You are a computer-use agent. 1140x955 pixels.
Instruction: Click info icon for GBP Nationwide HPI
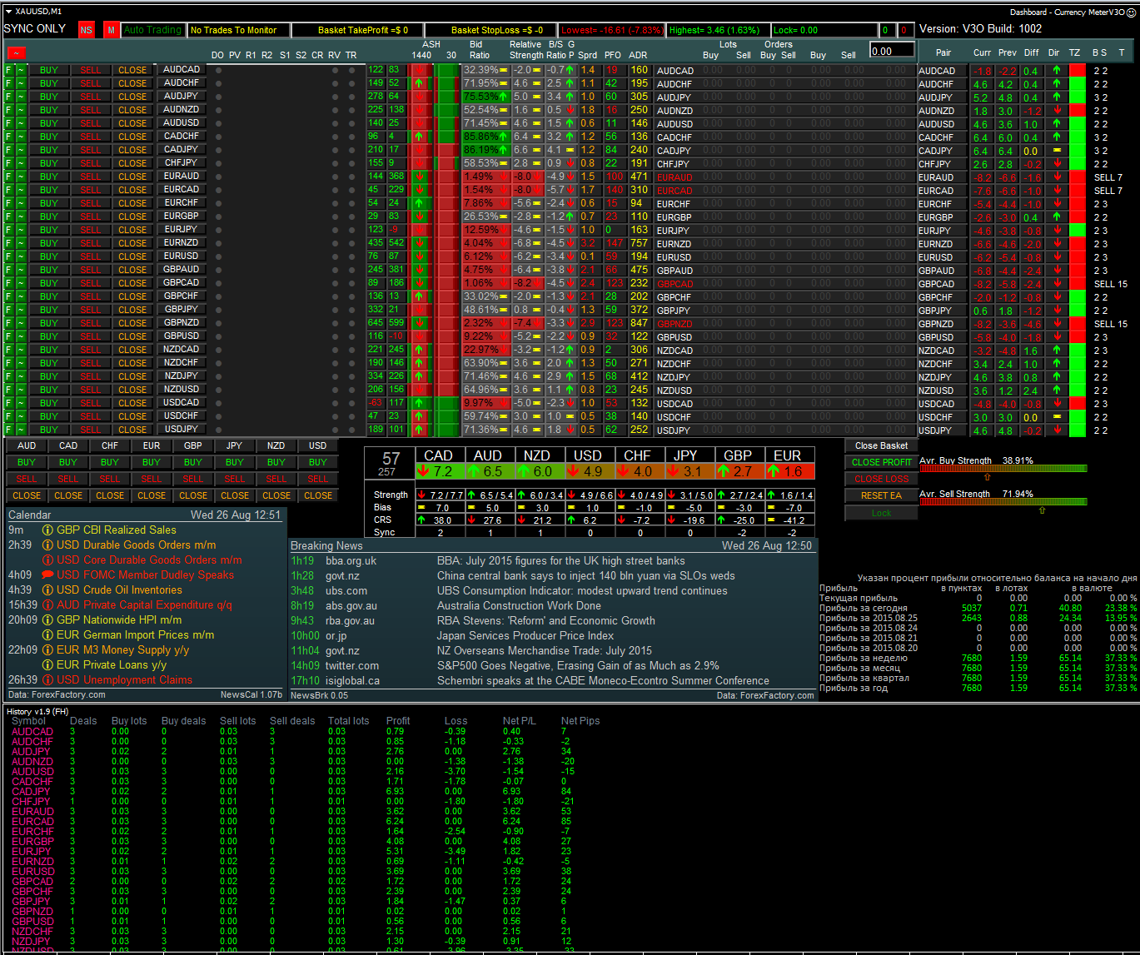click(x=47, y=620)
